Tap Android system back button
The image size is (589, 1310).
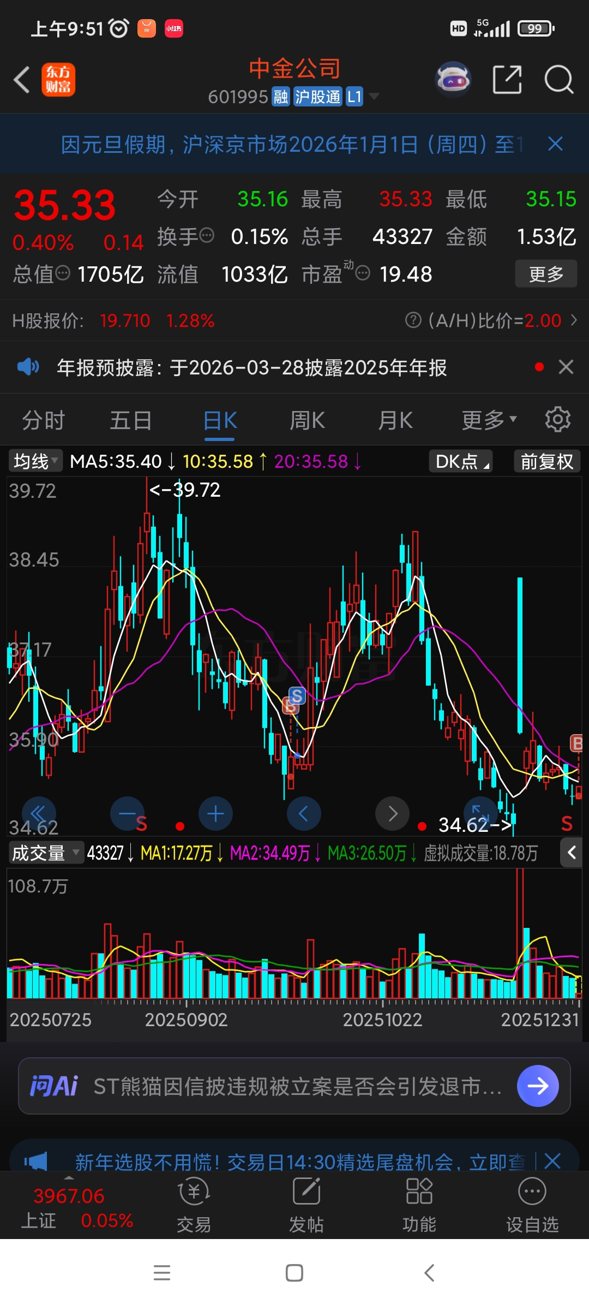(x=429, y=1273)
